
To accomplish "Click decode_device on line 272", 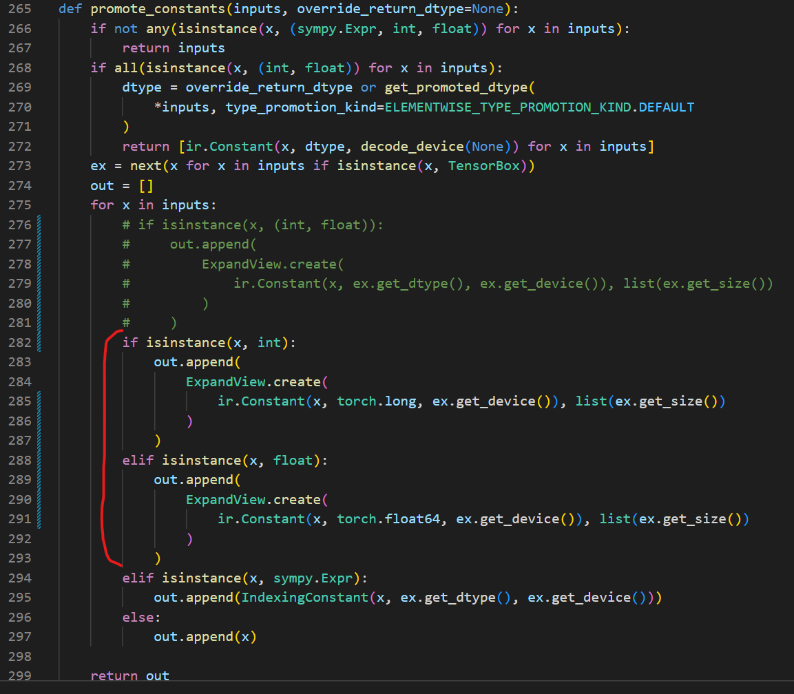I will click(x=412, y=146).
